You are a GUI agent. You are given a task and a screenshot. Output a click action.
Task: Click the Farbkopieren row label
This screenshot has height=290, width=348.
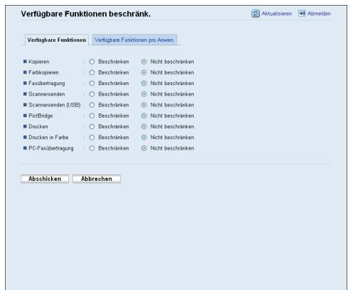click(43, 72)
